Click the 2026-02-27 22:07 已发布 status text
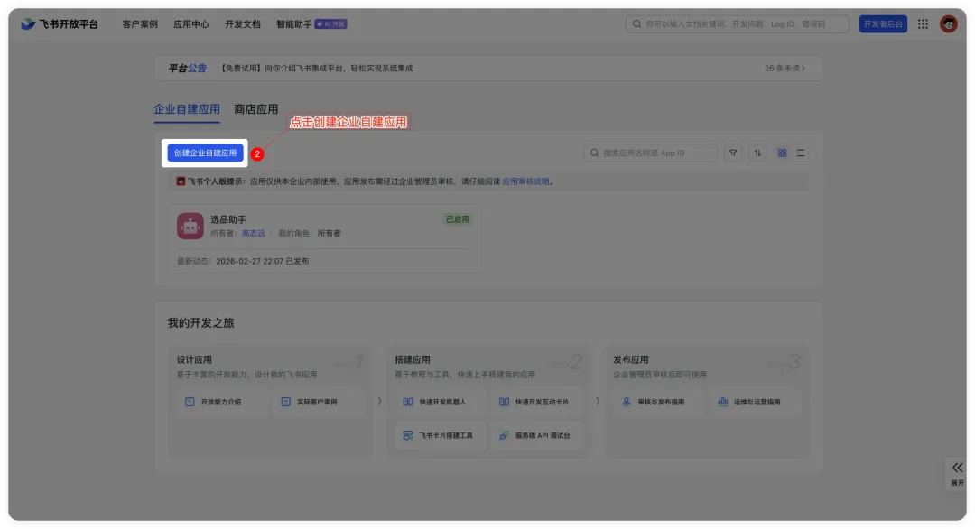 click(x=263, y=262)
